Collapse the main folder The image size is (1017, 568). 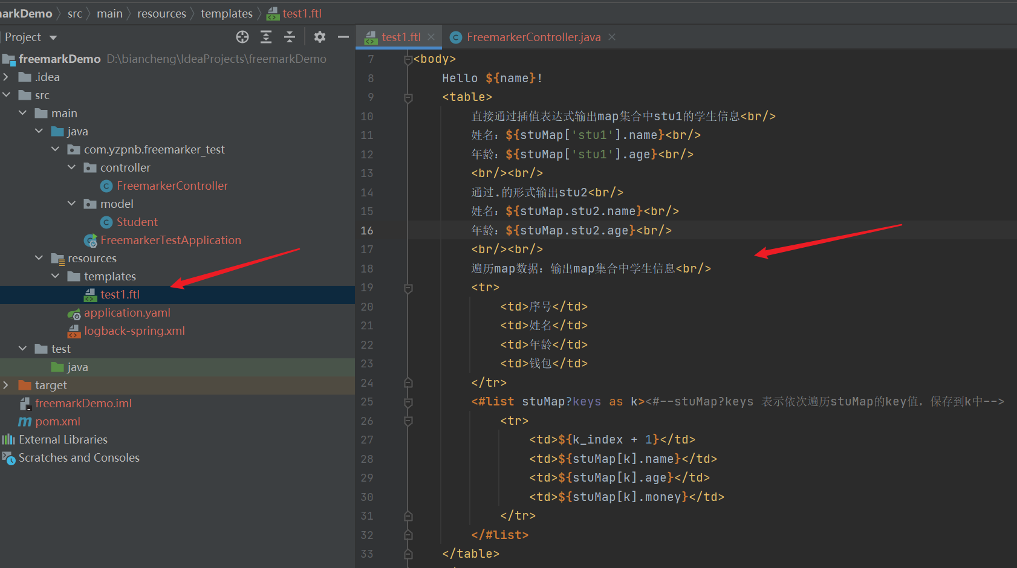coord(22,113)
